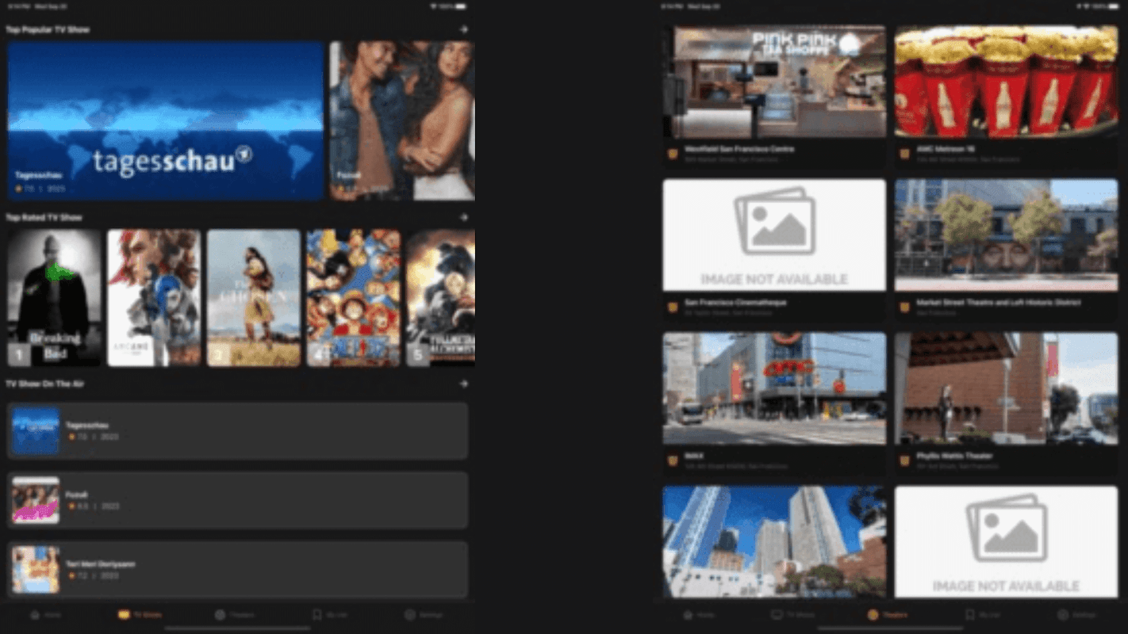
Task: Click "TV Show On The Air" heading
Action: [44, 384]
